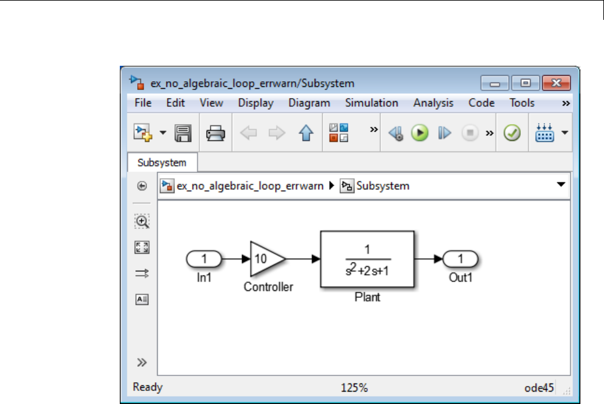
Task: Print the diagram with the printer icon
Action: tap(215, 133)
